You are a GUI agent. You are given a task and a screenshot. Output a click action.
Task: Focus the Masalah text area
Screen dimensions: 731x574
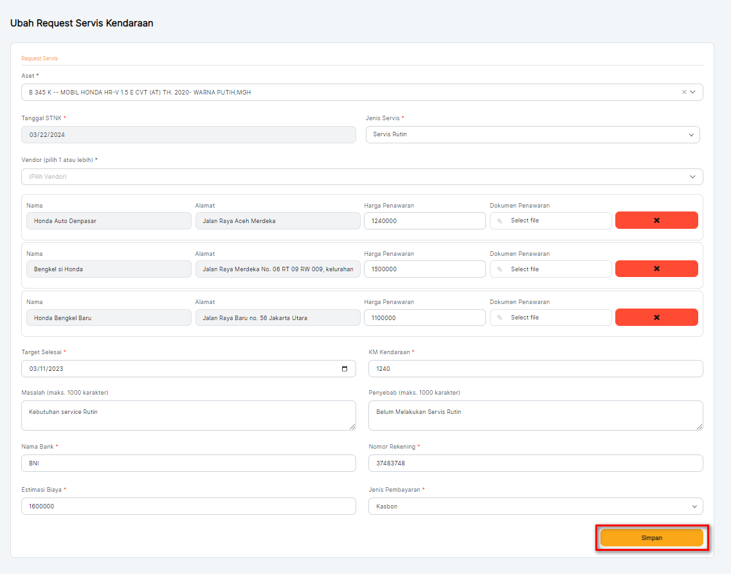coord(188,415)
